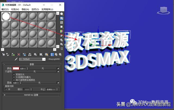This screenshot has width=174, height=110.
Task: Open the 实用程序(U) menu
Action: click(47, 10)
